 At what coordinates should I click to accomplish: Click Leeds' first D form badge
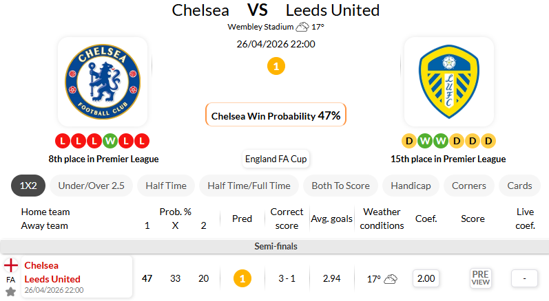[409, 142]
